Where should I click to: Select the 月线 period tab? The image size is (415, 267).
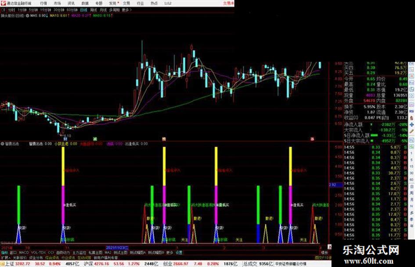point(103,10)
